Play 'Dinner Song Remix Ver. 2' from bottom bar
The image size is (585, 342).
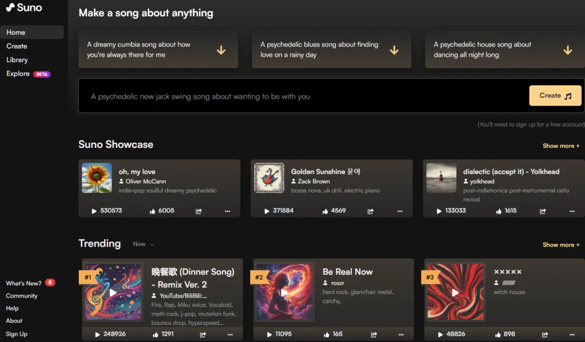pos(97,335)
